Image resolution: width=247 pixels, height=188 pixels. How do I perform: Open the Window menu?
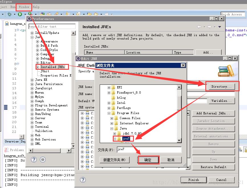click(24, 7)
